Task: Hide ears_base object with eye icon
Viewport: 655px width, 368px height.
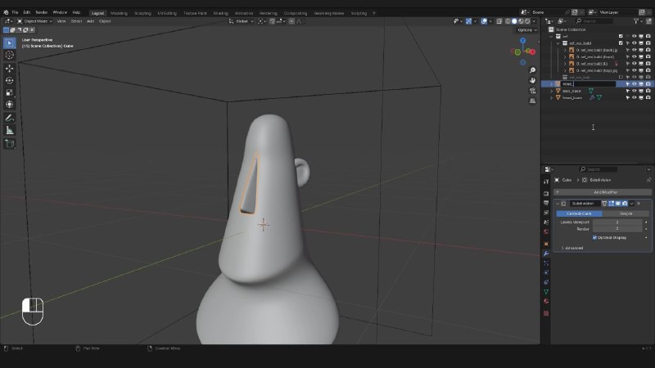Action: pos(634,91)
